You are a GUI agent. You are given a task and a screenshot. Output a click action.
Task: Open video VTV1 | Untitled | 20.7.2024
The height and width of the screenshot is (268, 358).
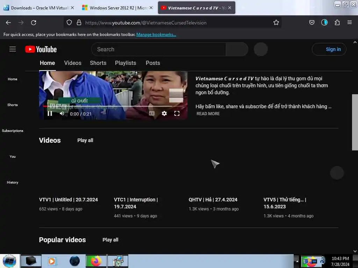(x=68, y=200)
